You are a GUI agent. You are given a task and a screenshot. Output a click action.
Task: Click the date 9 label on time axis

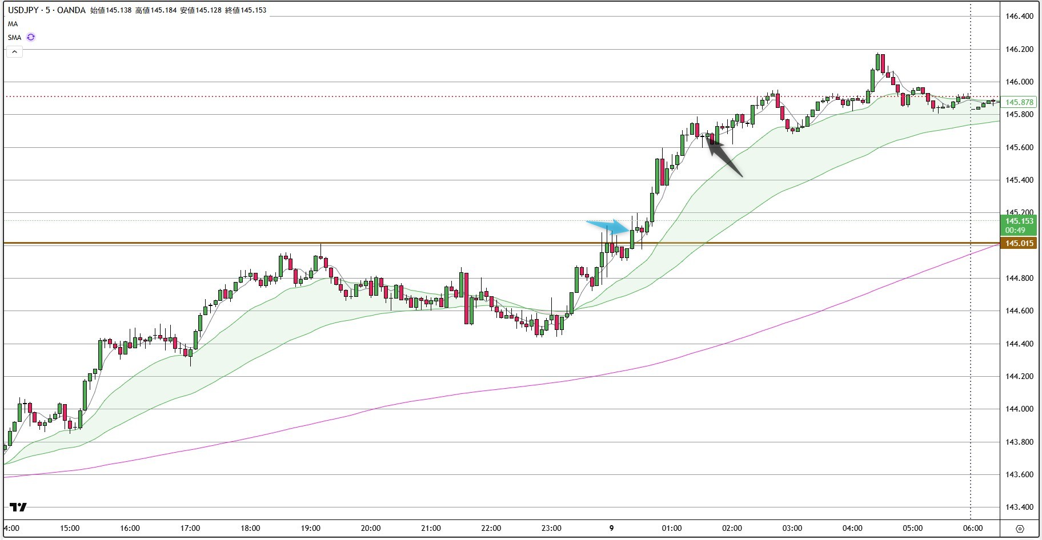click(x=611, y=528)
